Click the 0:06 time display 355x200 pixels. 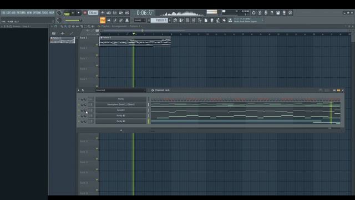click(x=144, y=13)
